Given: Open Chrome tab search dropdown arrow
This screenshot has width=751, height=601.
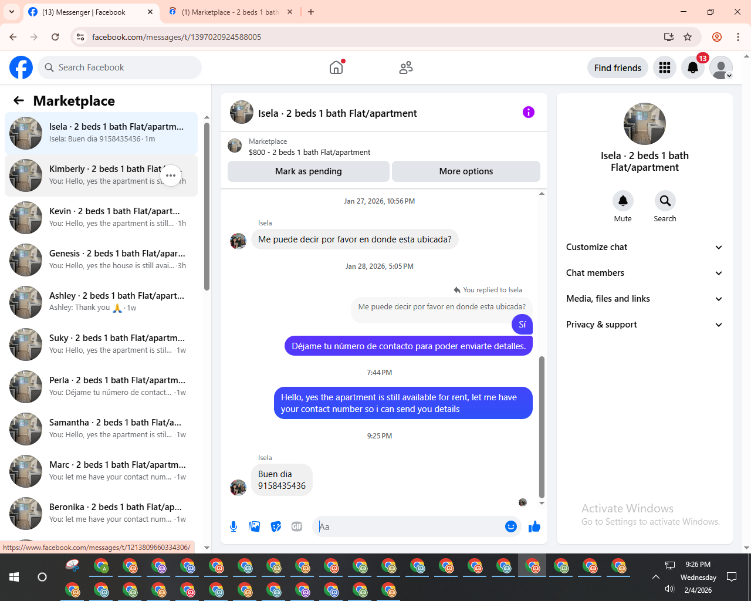Looking at the screenshot, I should 12,12.
